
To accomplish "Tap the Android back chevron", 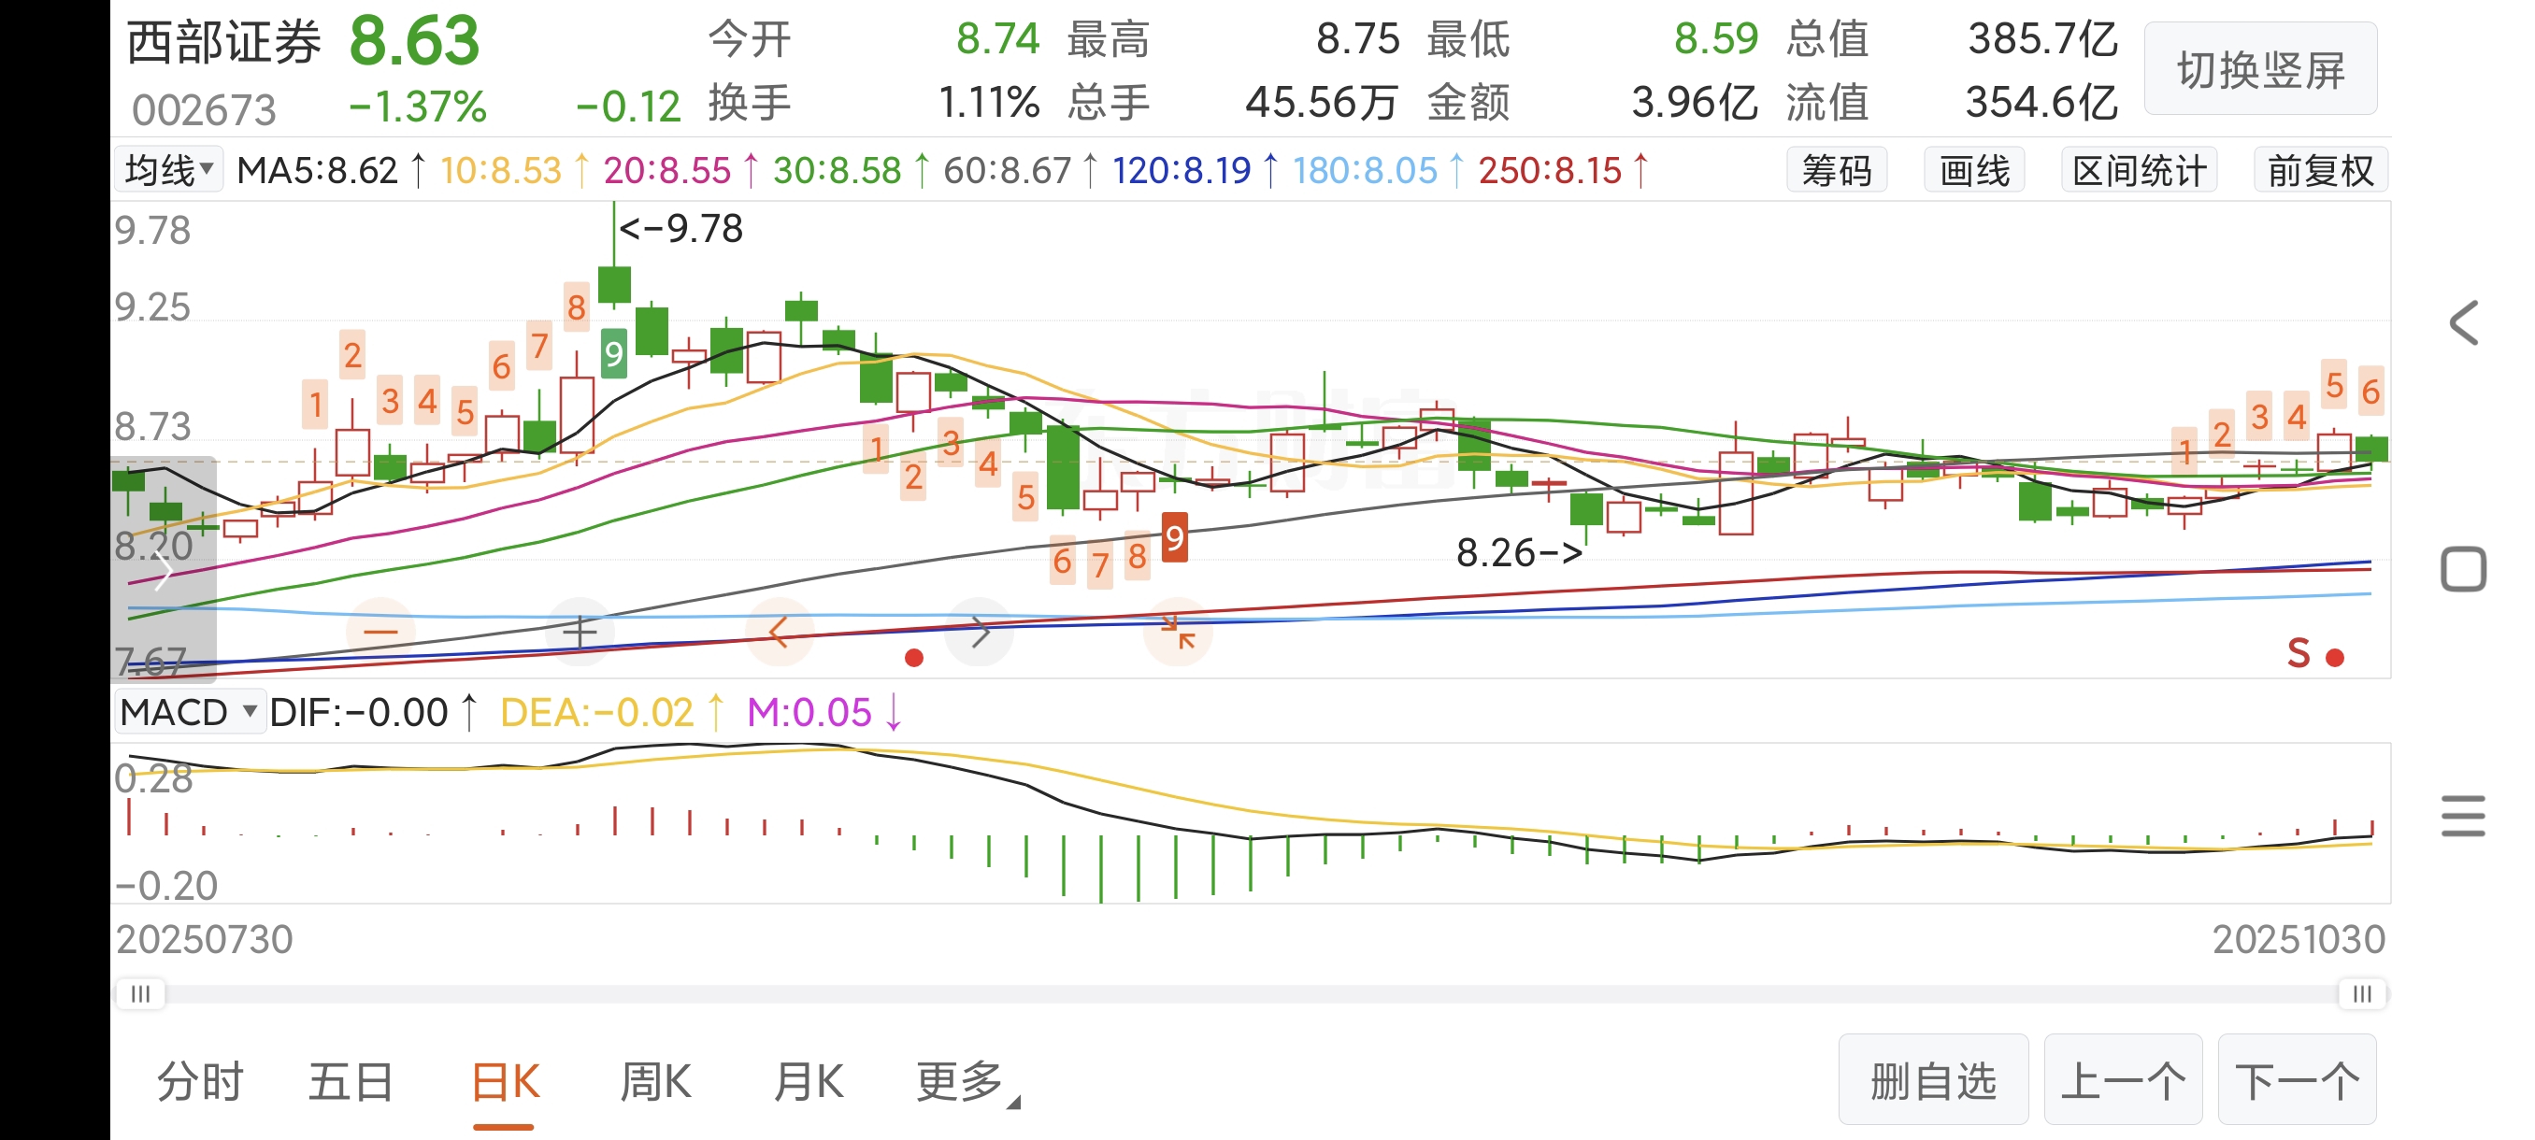I will point(2463,323).
